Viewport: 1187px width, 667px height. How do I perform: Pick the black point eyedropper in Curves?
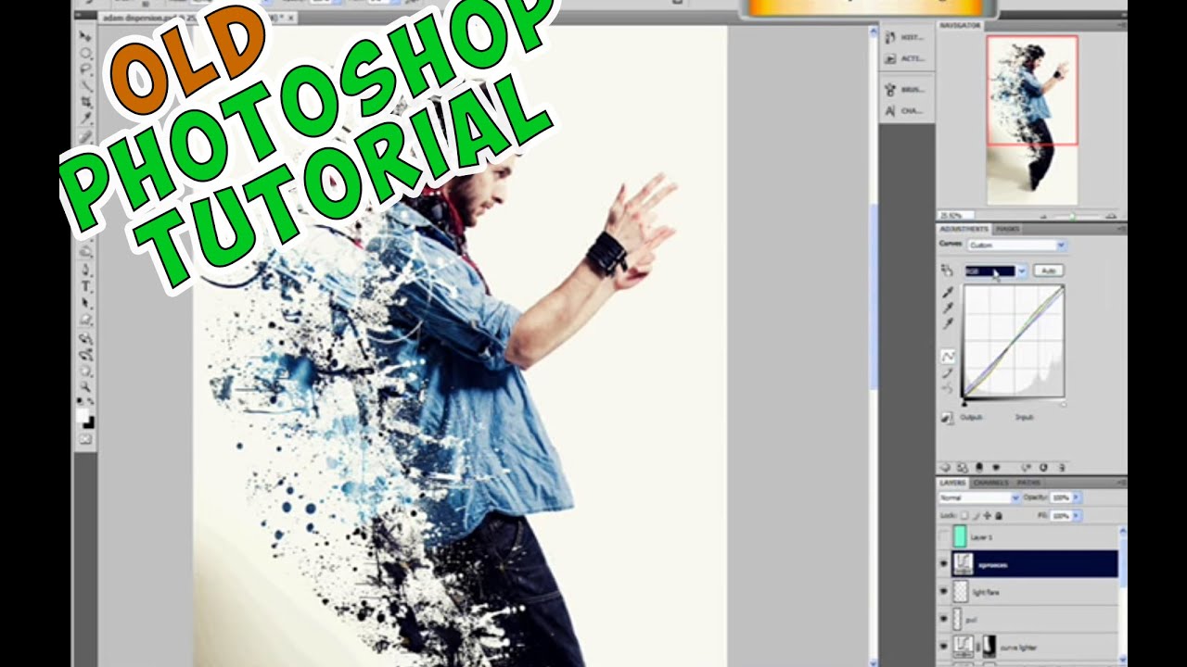pyautogui.click(x=948, y=292)
